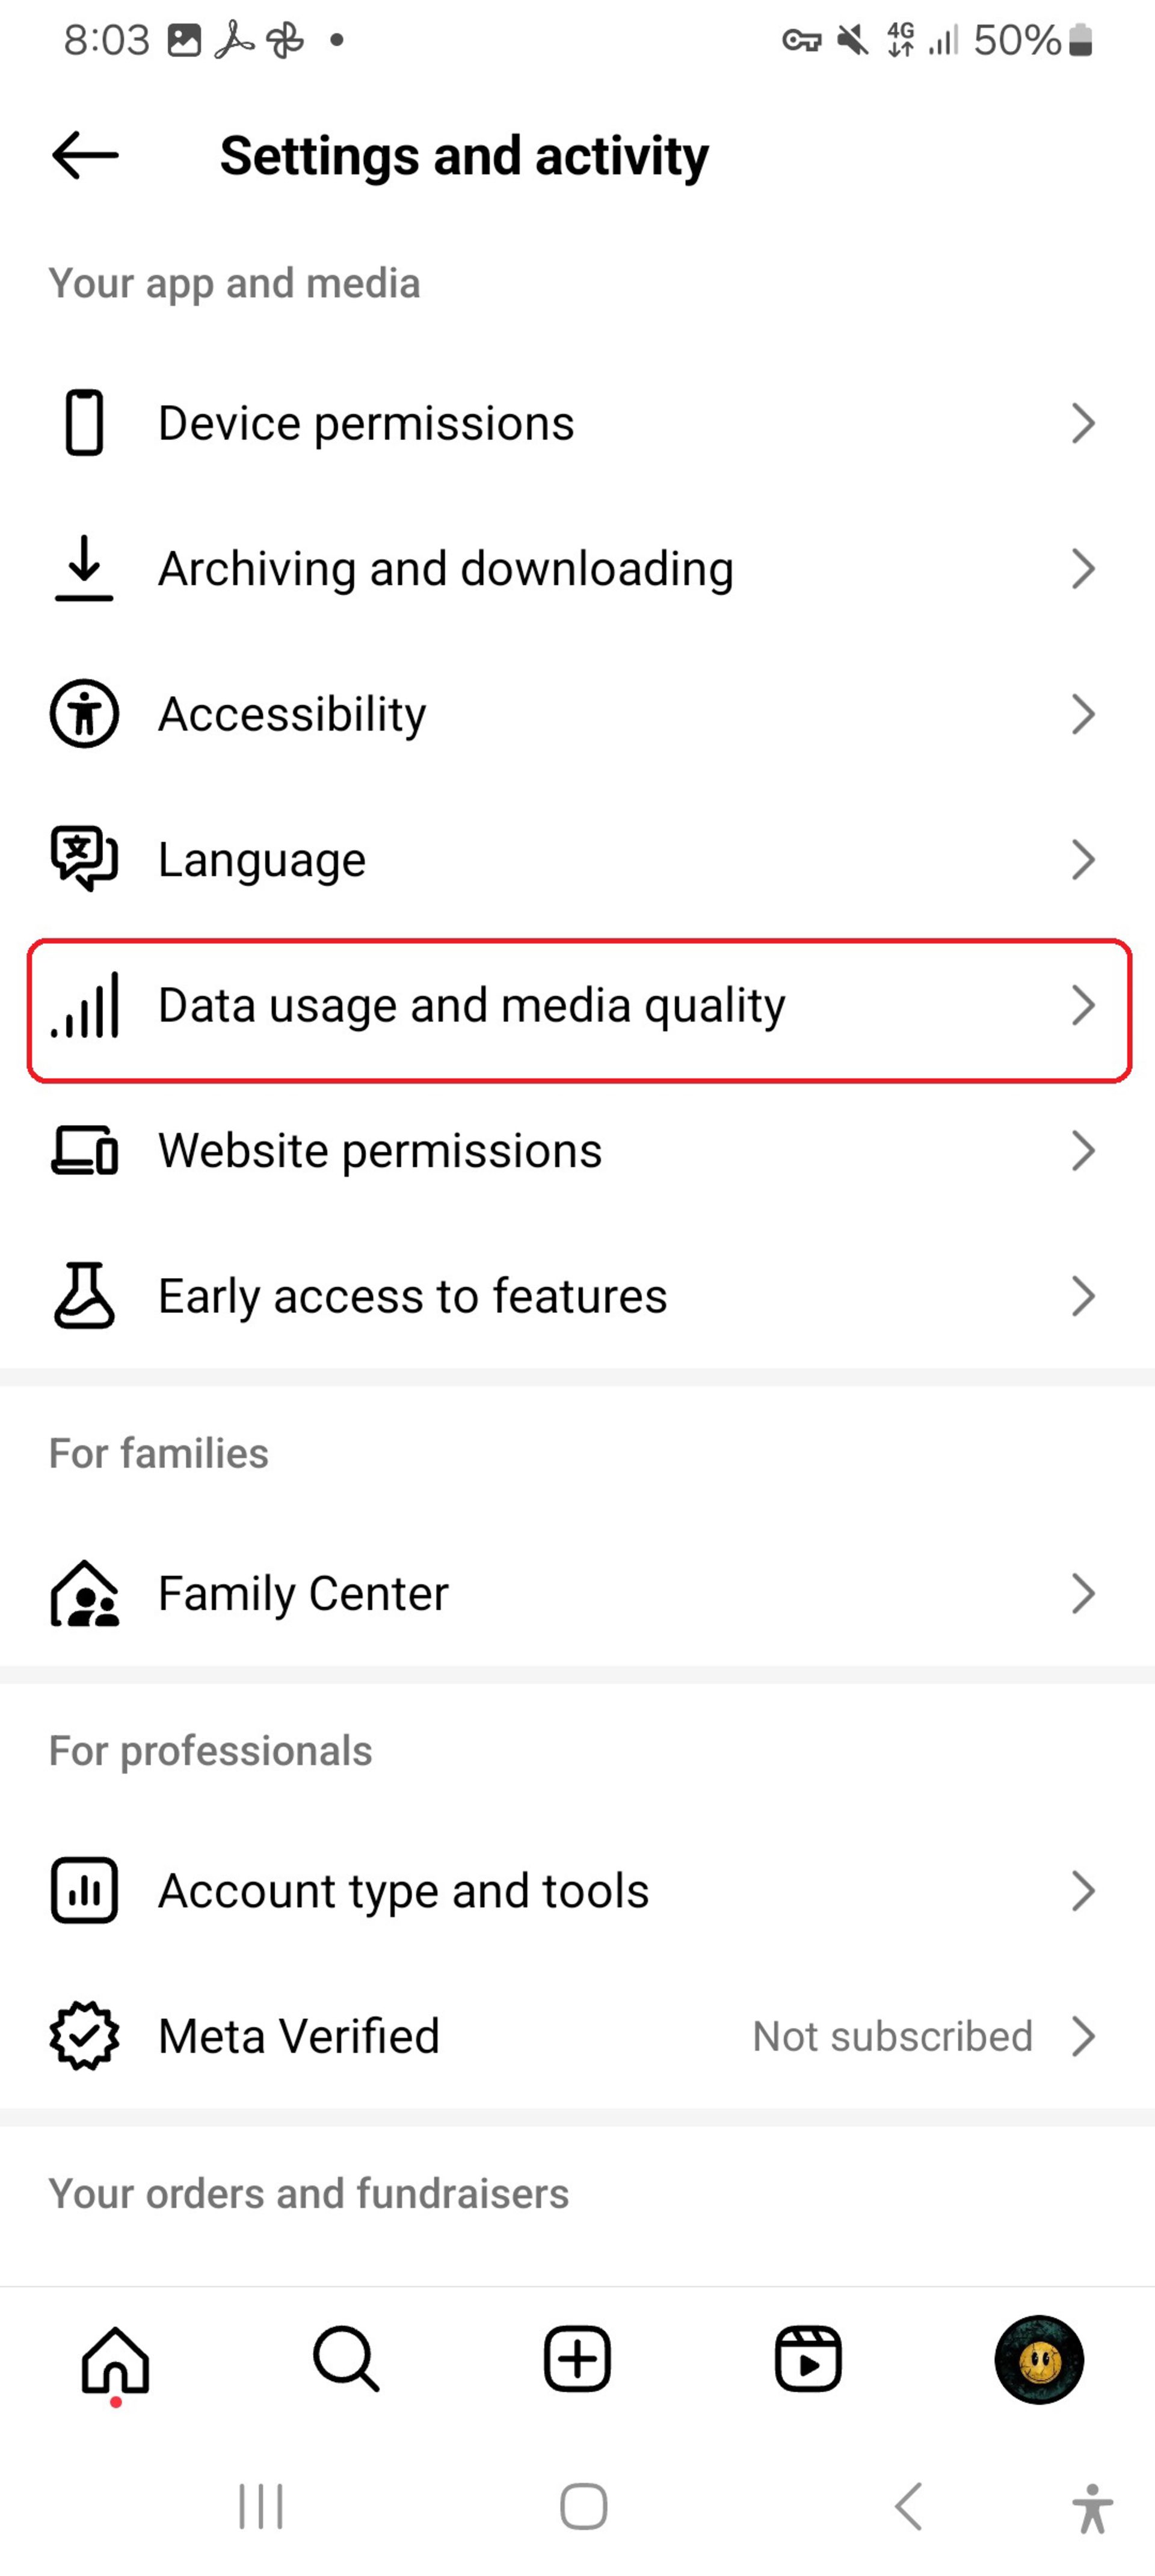Expand Website permissions chevron
Image resolution: width=1155 pixels, height=2576 pixels.
pyautogui.click(x=1083, y=1150)
